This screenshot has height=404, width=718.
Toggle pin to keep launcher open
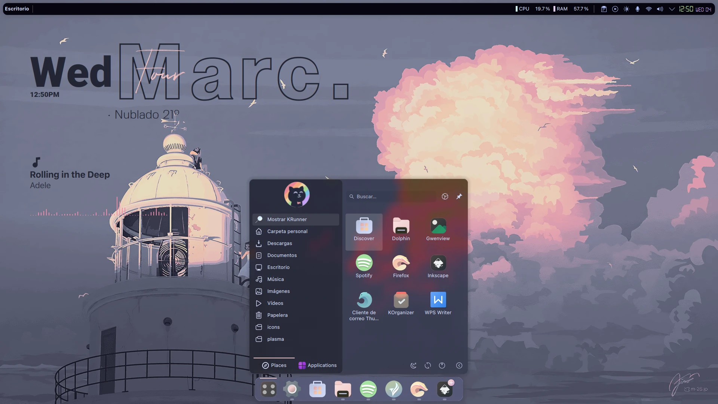point(459,196)
